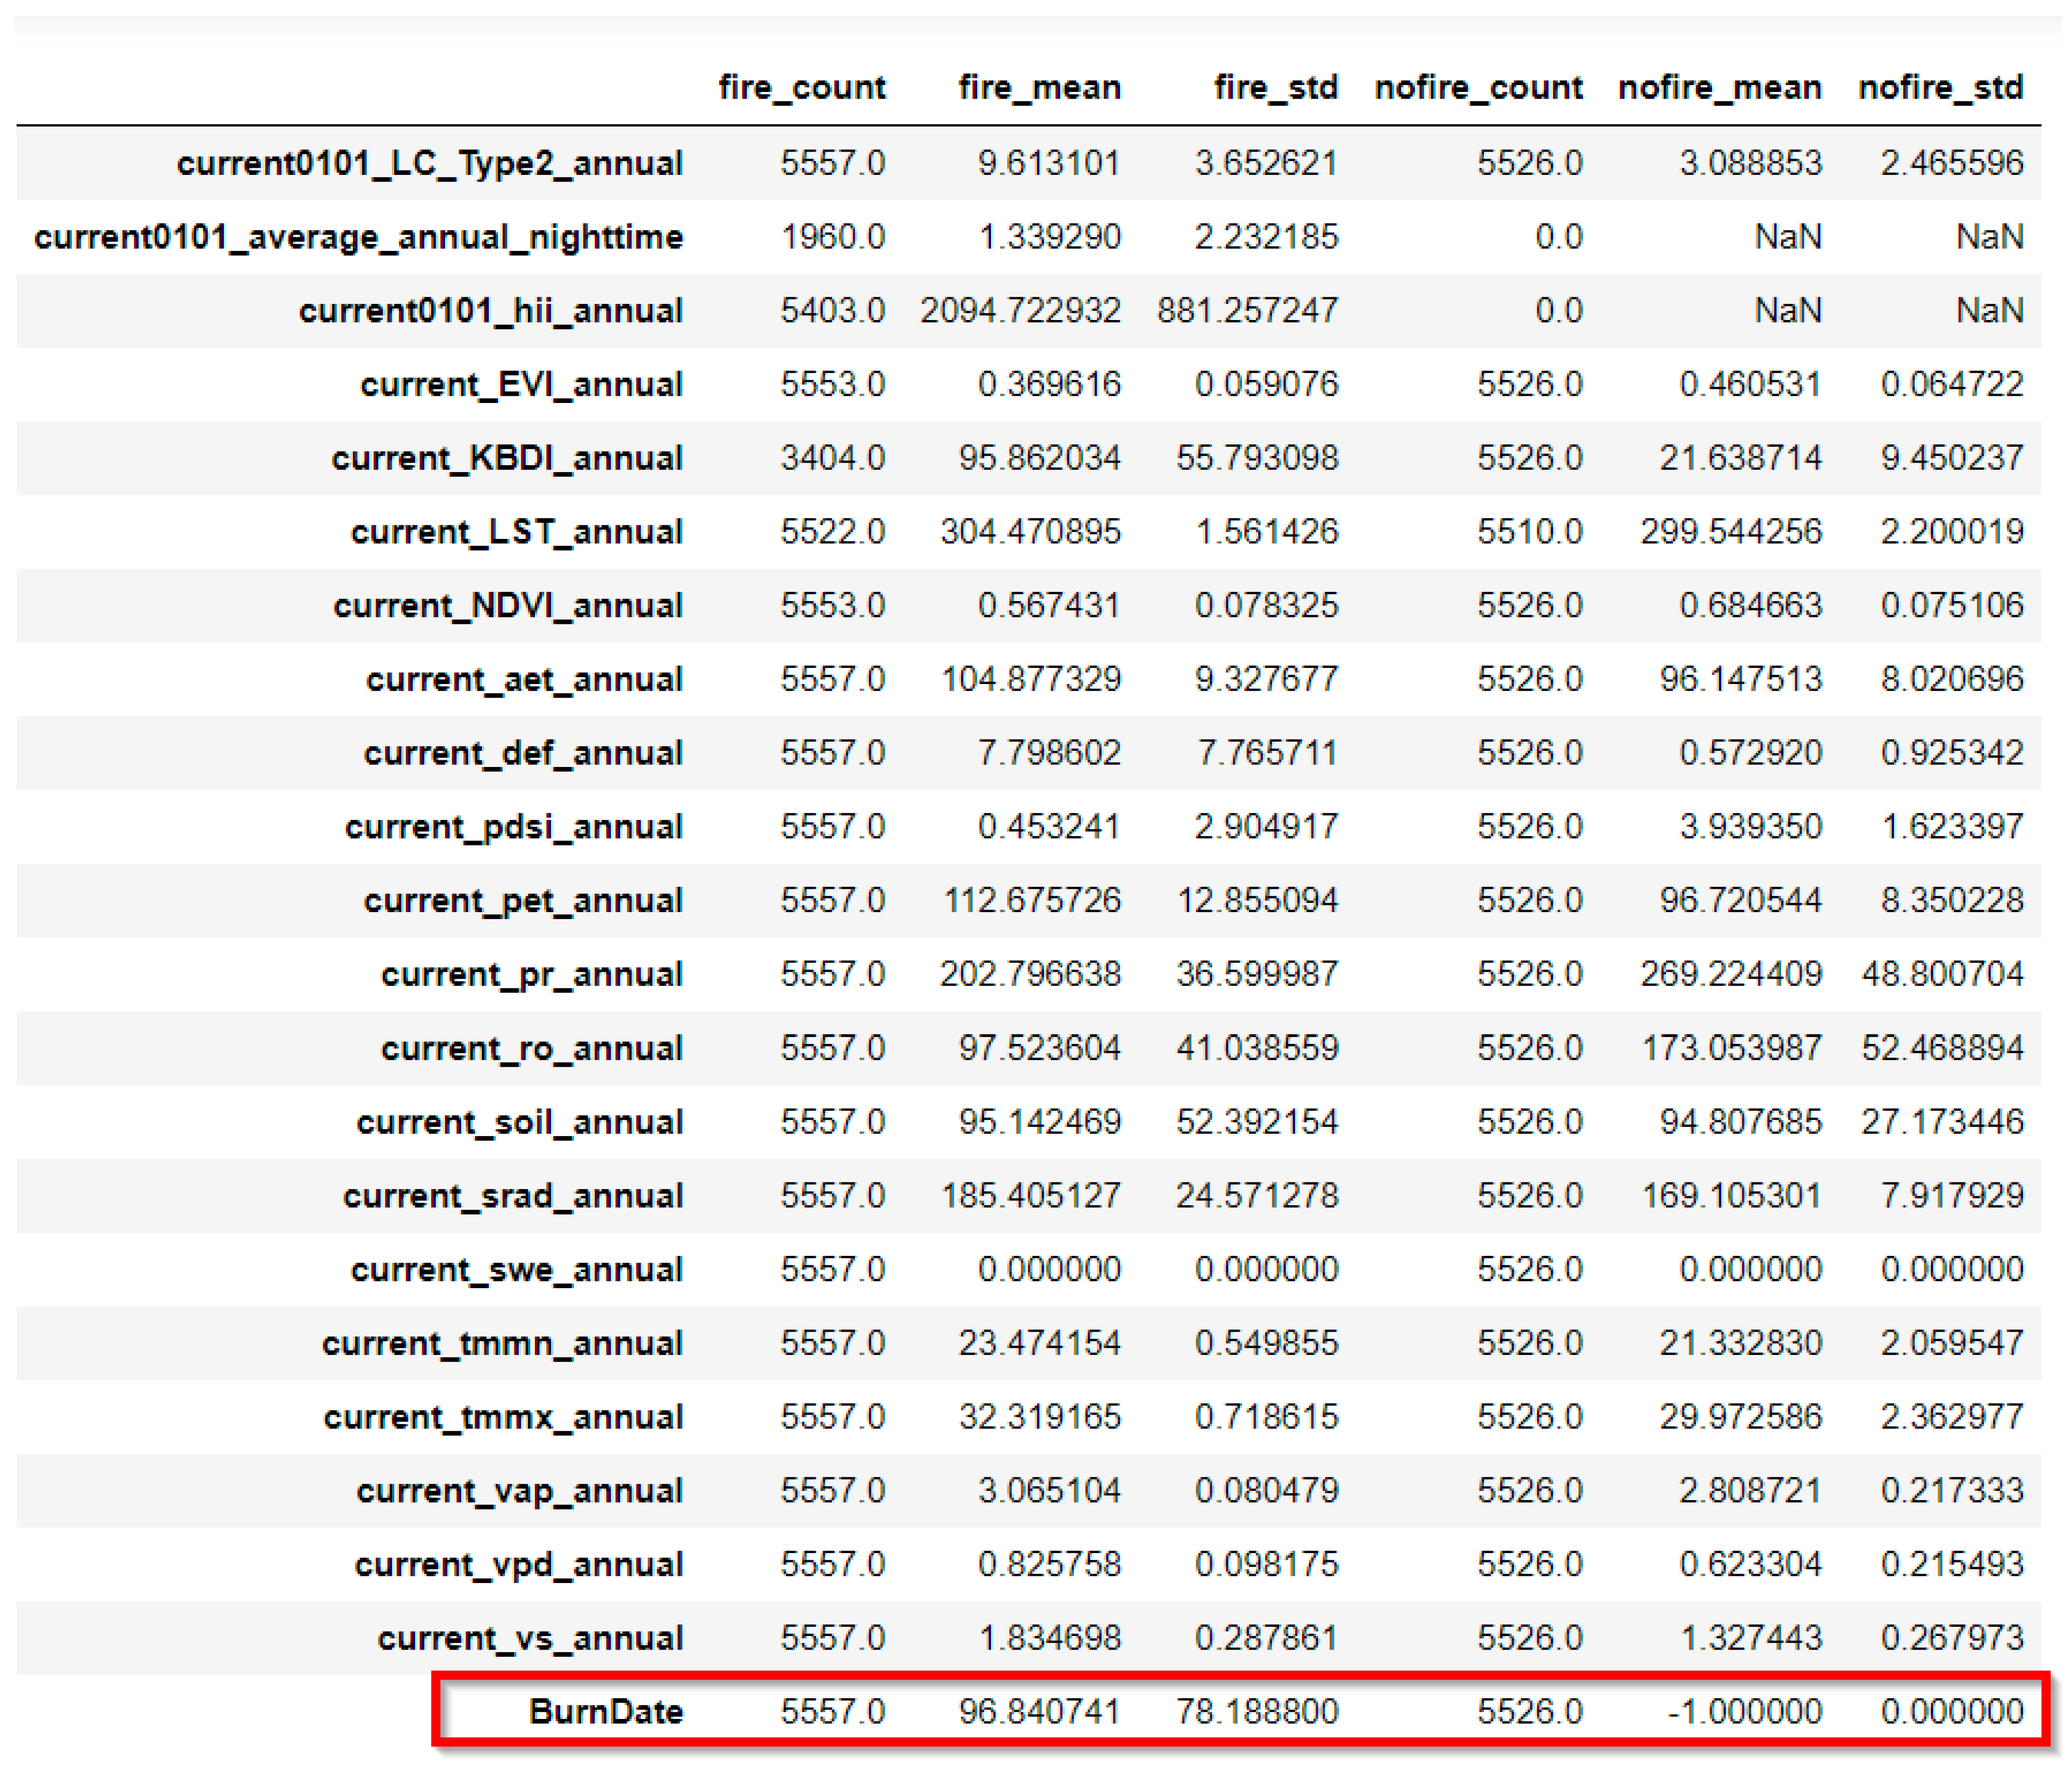The image size is (2072, 1770).
Task: Select the current_swe_annual row label
Action: (516, 1270)
